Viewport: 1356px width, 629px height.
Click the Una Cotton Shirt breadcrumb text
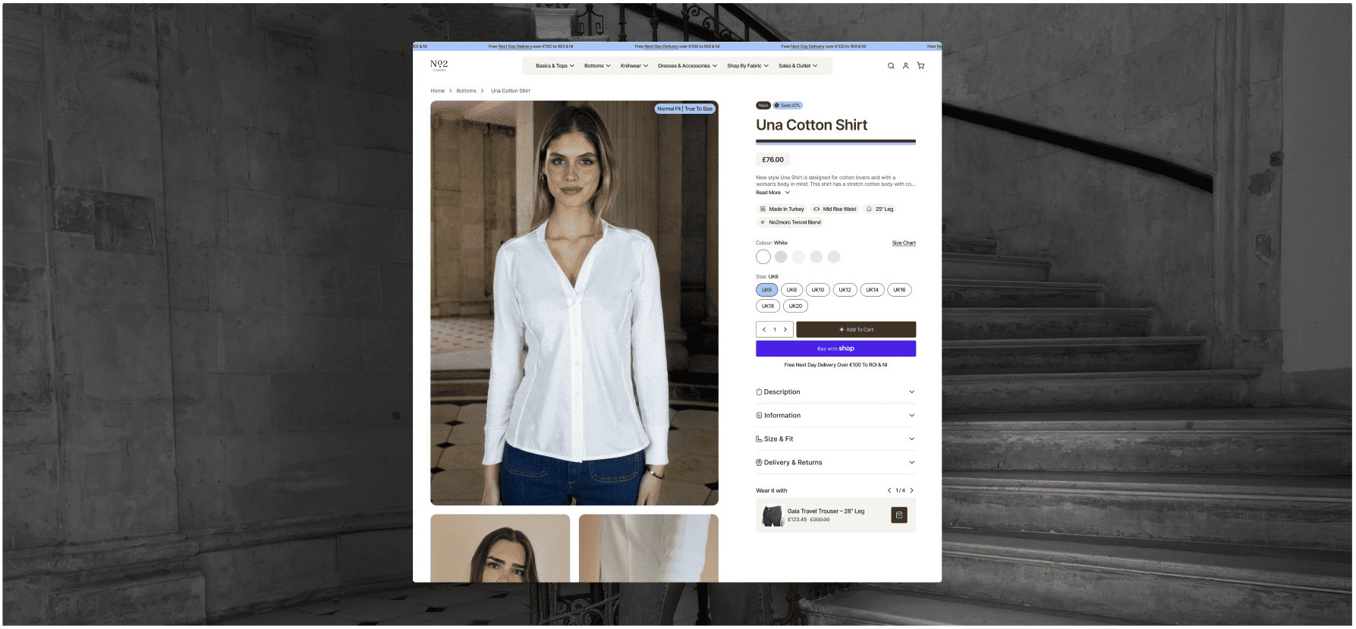(511, 91)
